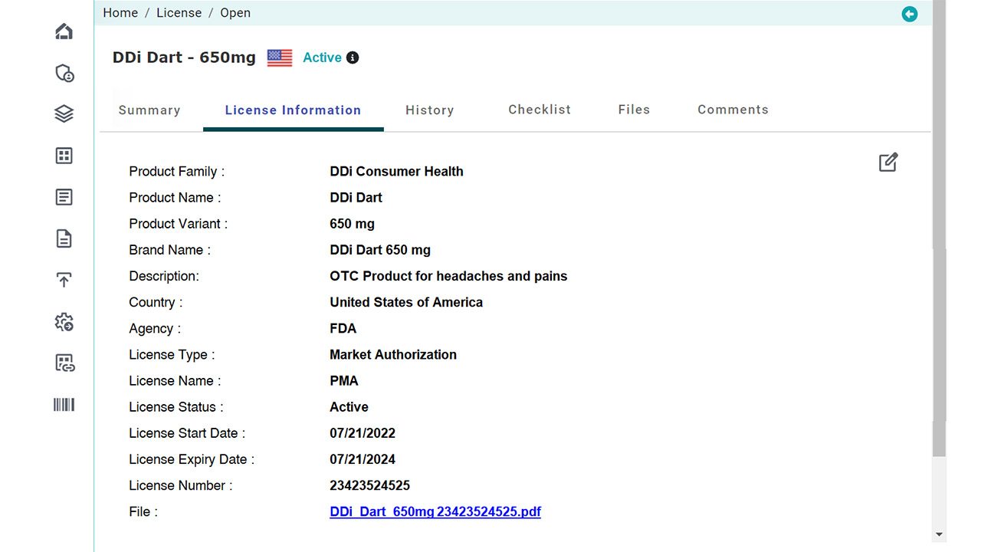Open the grid dashboard sidebar icon
Image resolution: width=981 pixels, height=552 pixels.
(64, 156)
